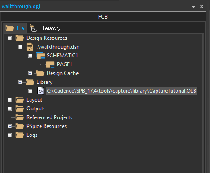Click the SCHEMATIC1 schematic folder icon
The width and height of the screenshot is (210, 173).
(40, 56)
